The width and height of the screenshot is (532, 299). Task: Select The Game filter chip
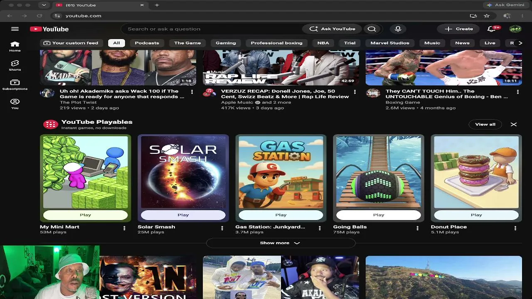[187, 43]
